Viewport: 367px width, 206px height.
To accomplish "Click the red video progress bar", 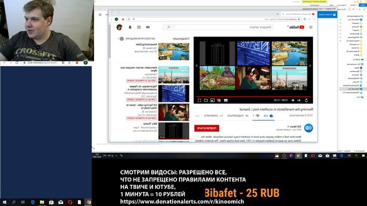I will point(253,97).
